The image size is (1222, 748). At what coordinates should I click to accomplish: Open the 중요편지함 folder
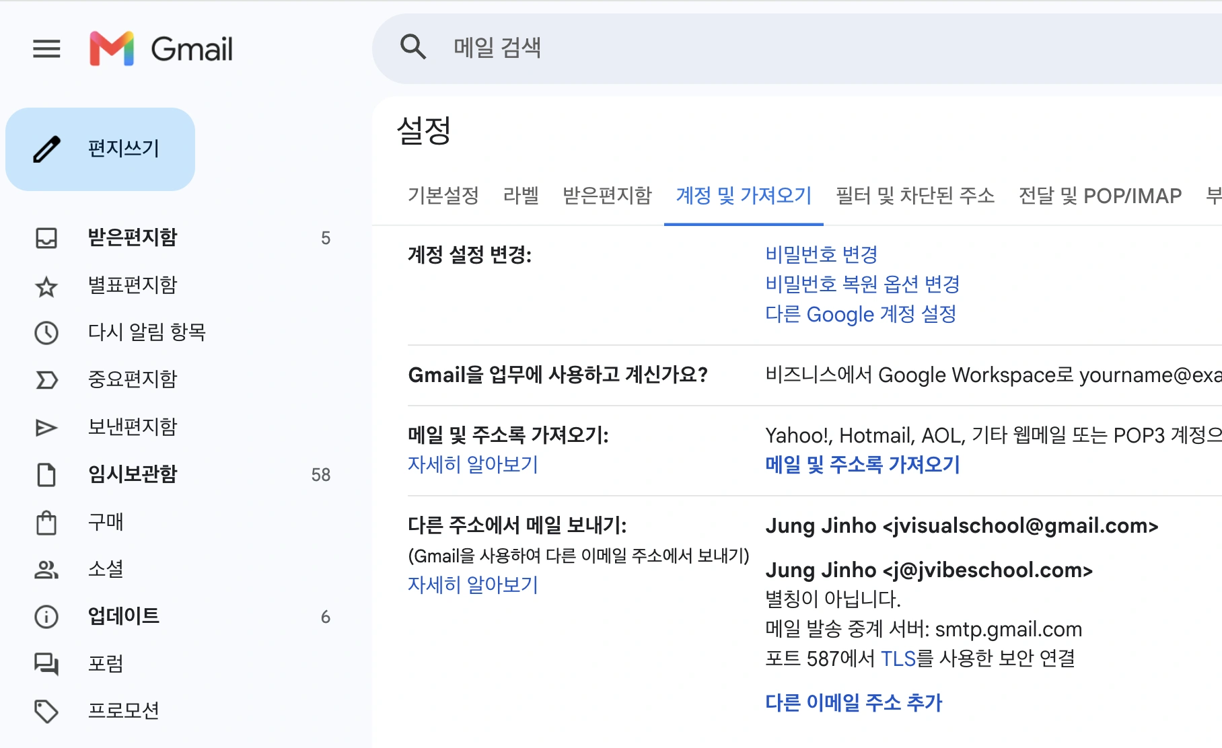click(133, 379)
